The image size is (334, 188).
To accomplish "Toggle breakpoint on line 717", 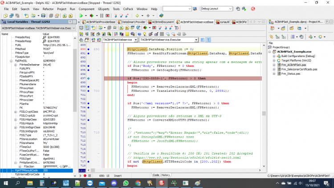I will (89, 162).
